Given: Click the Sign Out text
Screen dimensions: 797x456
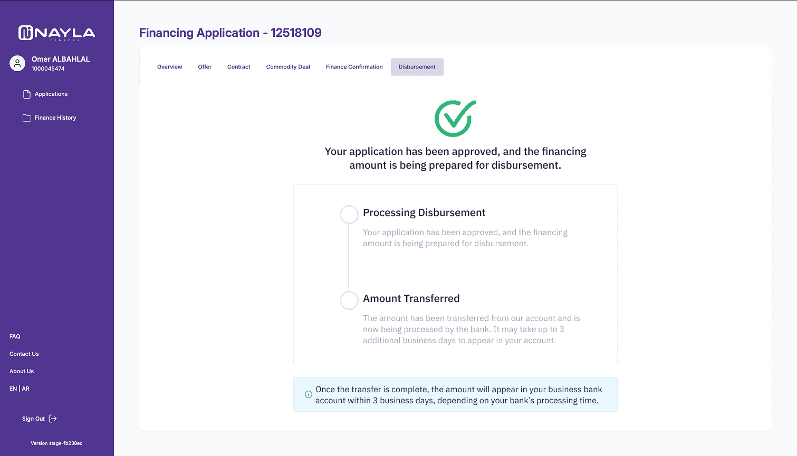Looking at the screenshot, I should click(x=33, y=419).
